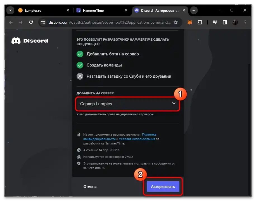The width and height of the screenshot is (256, 201).
Task: Click the text Активен с 14 апр. 2022 г.
Action: [101, 150]
